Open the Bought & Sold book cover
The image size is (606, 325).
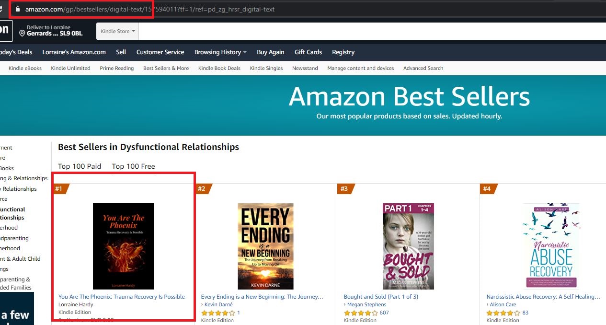tap(408, 246)
